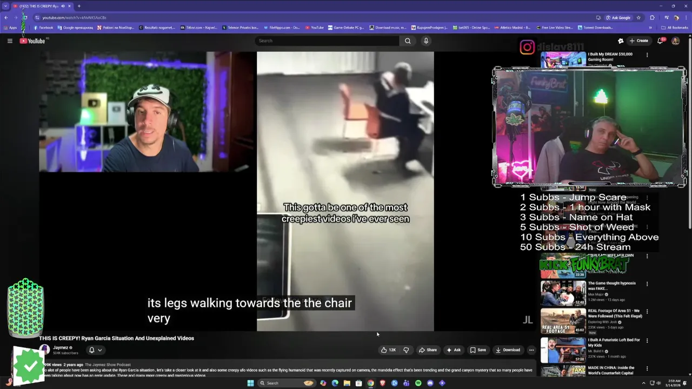This screenshot has width=692, height=389.
Task: Open The Jaymez Show Podcast link
Action: [x=108, y=365]
